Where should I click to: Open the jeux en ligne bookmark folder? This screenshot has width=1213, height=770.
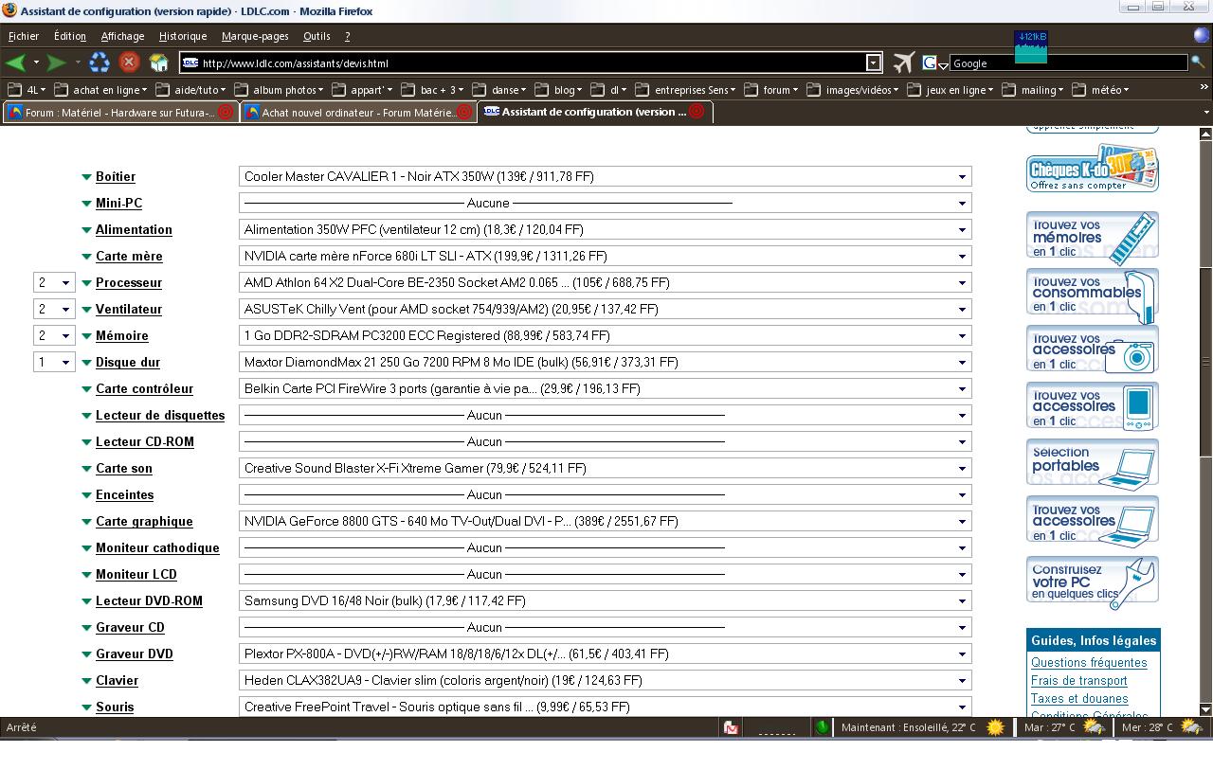(950, 90)
